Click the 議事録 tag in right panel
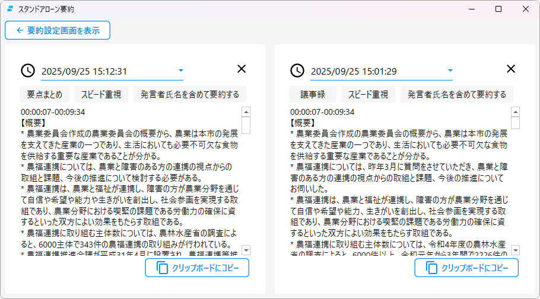The height and width of the screenshot is (299, 540). tap(313, 94)
